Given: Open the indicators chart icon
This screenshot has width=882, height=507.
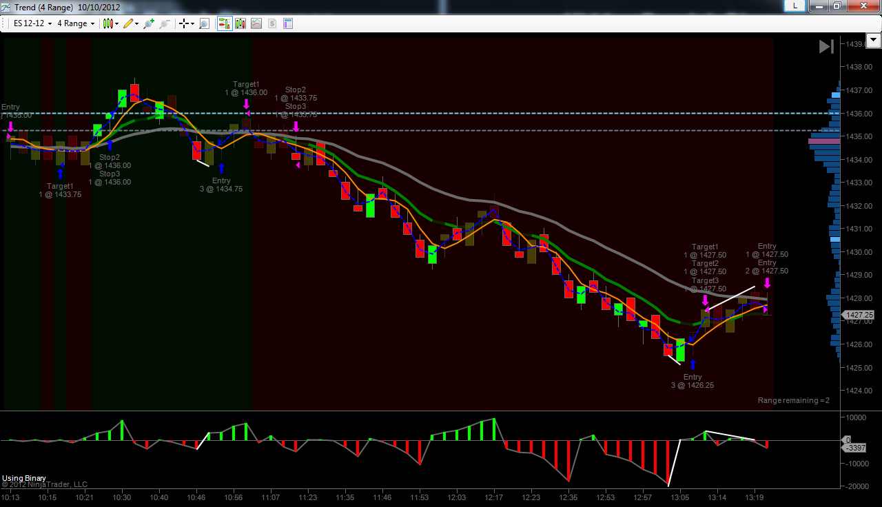Looking at the screenshot, I should coord(256,23).
